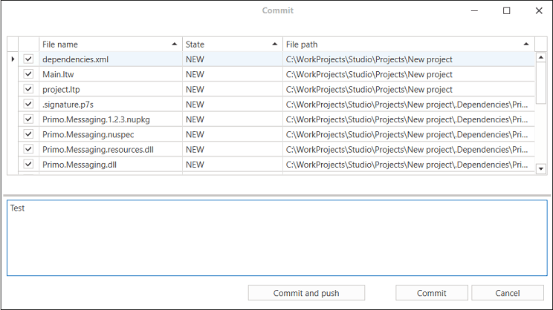
Task: Toggle the Primo.Messaging.nuspec checkbox
Action: tap(28, 134)
